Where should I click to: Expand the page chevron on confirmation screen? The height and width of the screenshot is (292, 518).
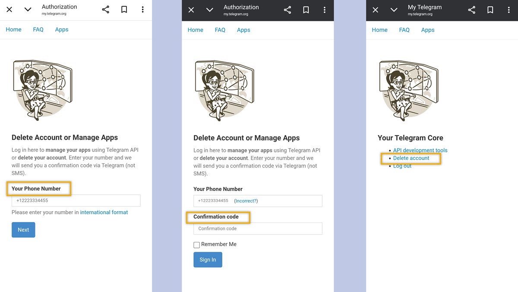coord(210,10)
